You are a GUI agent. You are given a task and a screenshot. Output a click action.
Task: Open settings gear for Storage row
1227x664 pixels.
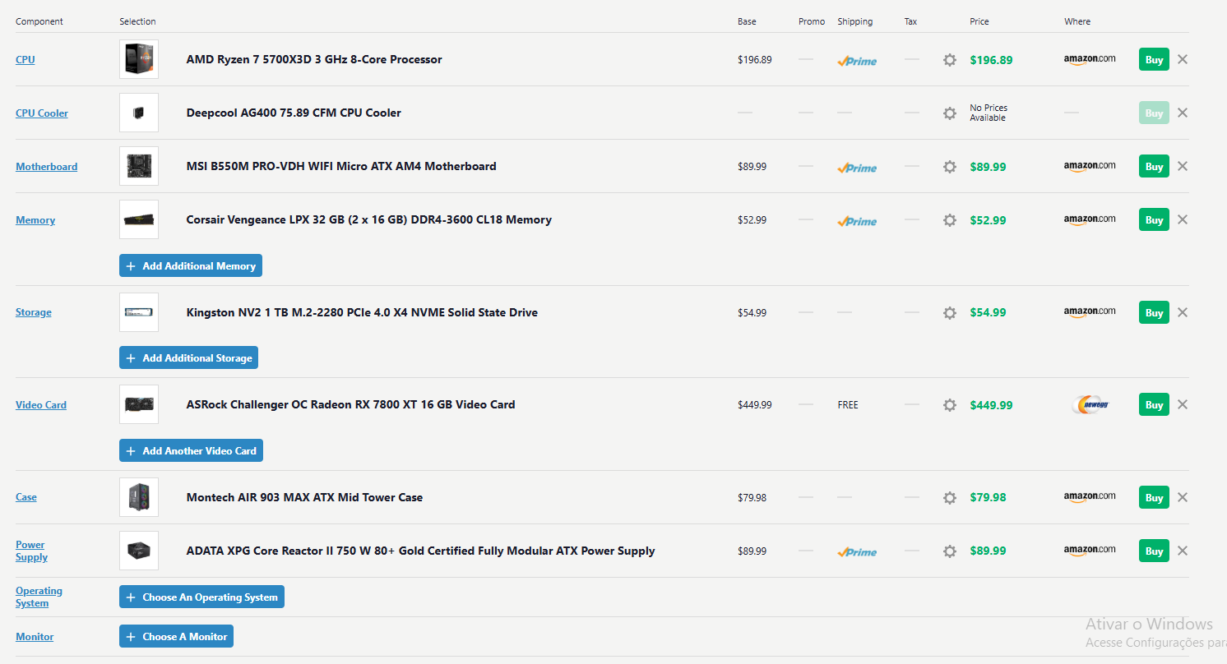[x=950, y=313]
